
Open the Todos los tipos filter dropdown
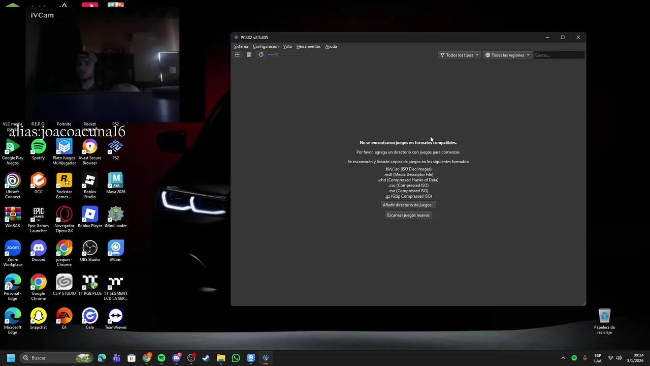[x=460, y=55]
